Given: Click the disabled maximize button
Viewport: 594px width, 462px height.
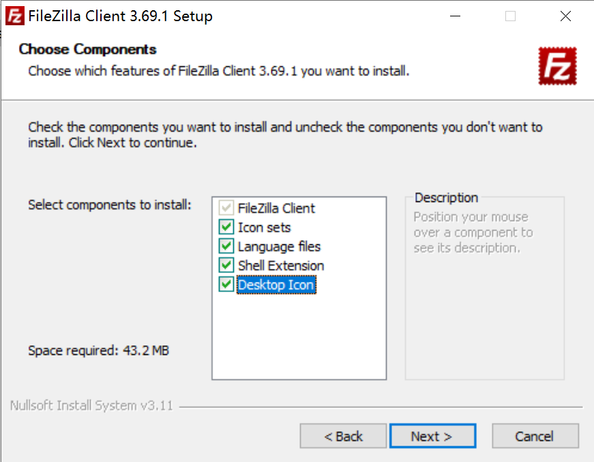Looking at the screenshot, I should 510,16.
